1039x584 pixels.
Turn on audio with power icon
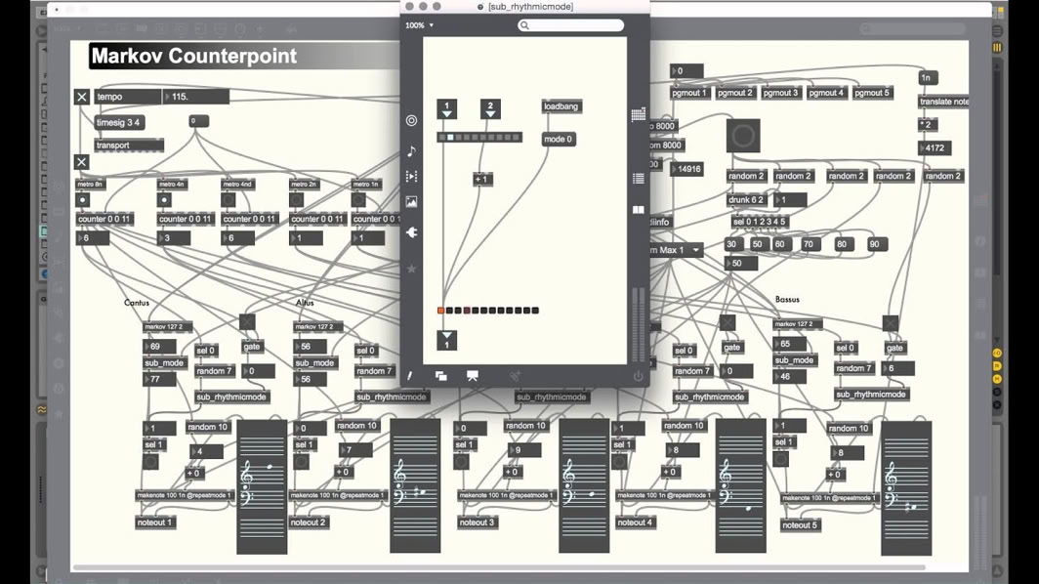click(638, 376)
